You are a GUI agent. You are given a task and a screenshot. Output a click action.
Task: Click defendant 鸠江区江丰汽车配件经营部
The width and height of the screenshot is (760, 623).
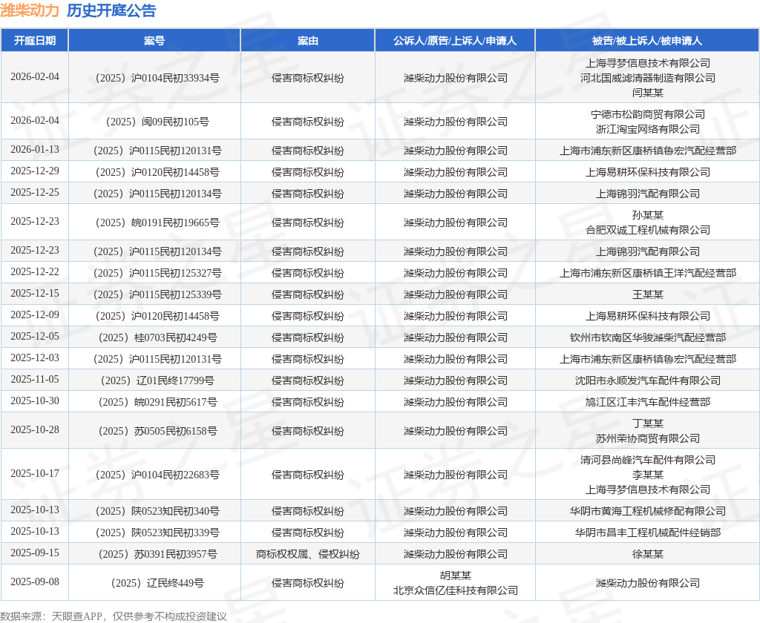click(648, 402)
